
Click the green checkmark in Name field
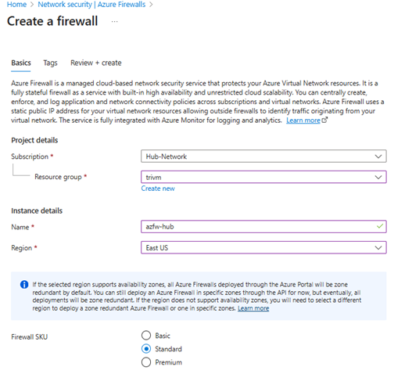380,226
